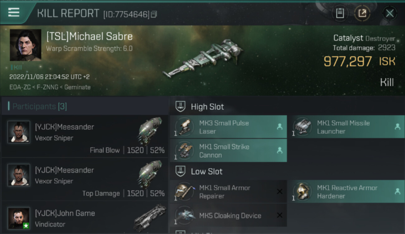Viewport: 405px width, 234px height.
Task: Toggle the X mark on MK5 Cloaking Device
Action: click(x=280, y=215)
